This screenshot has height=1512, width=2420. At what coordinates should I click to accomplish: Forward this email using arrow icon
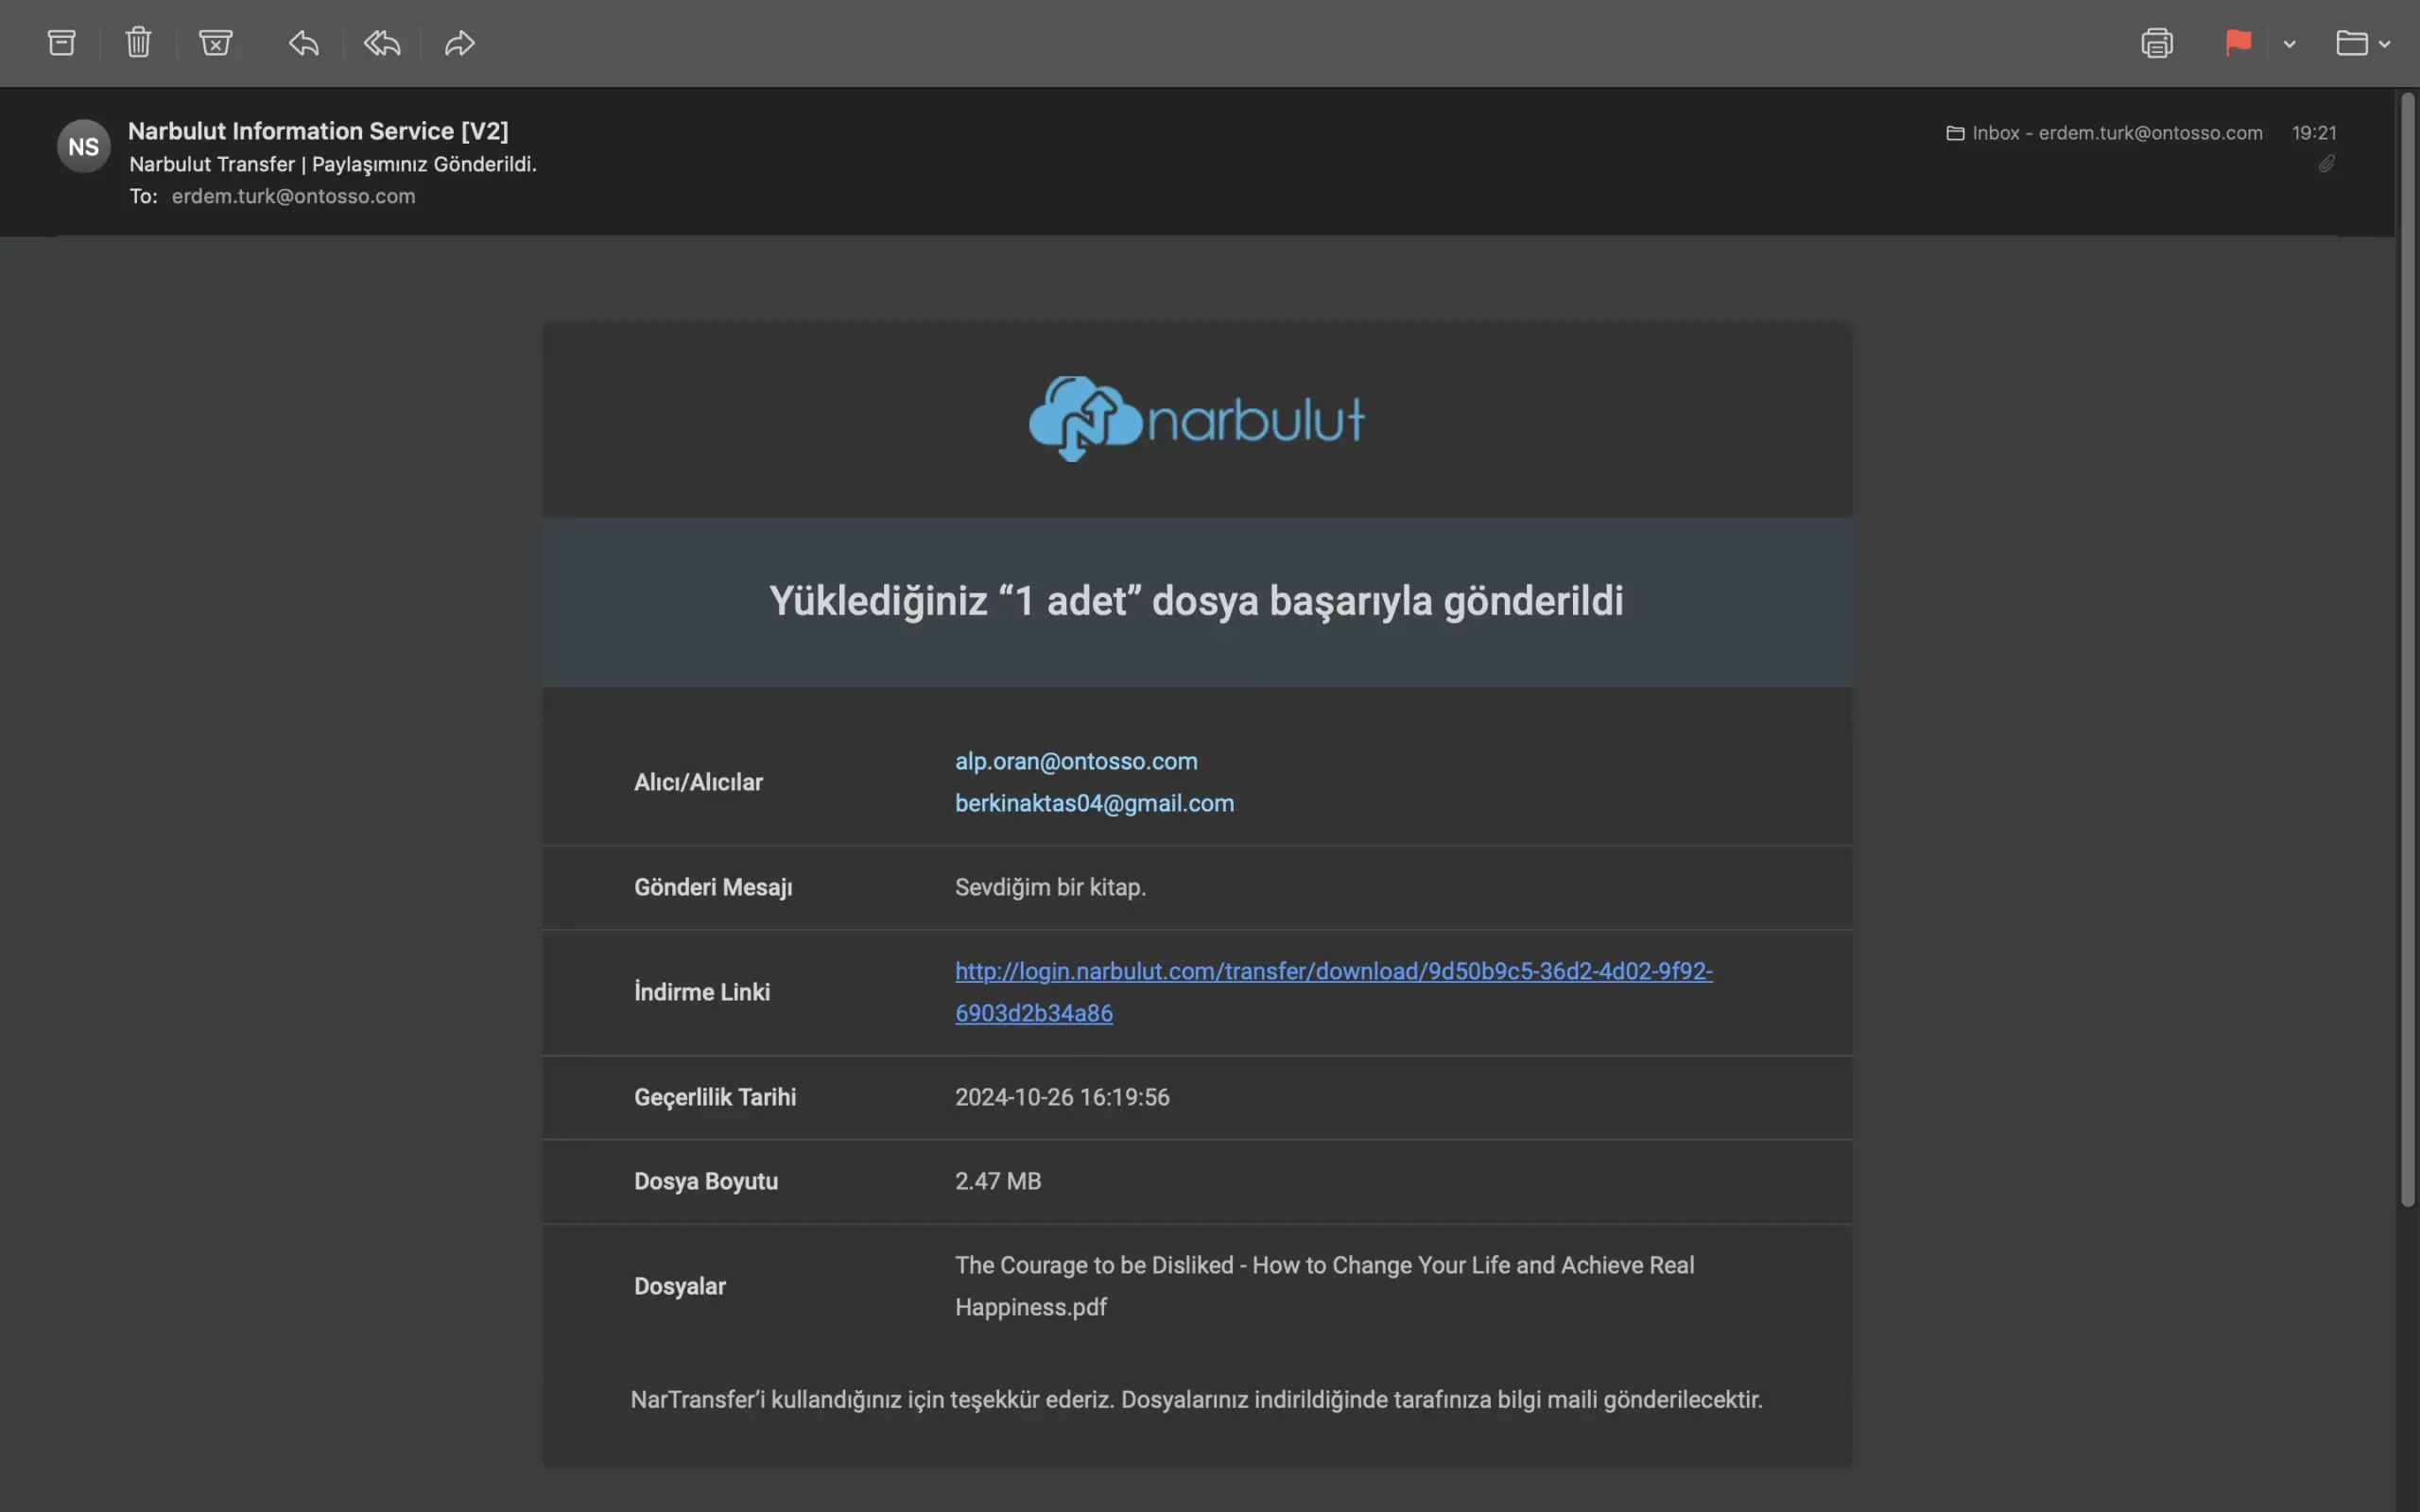(460, 43)
